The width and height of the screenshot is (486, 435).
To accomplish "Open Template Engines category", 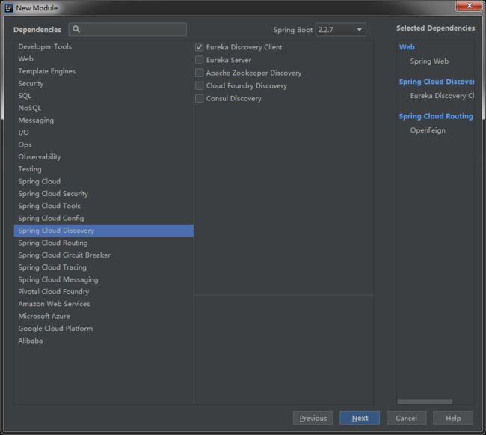I will (x=103, y=71).
